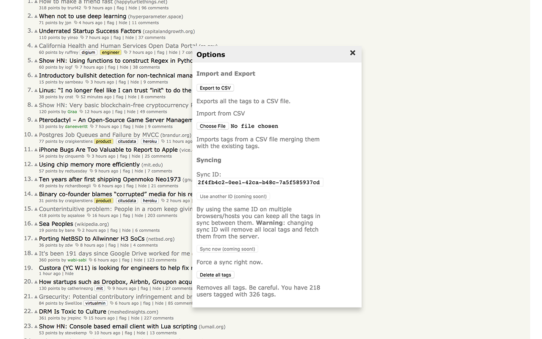Upvote "Porting NetBSD to Allwinner H3 SoCs"
The image size is (542, 339).
point(36,238)
